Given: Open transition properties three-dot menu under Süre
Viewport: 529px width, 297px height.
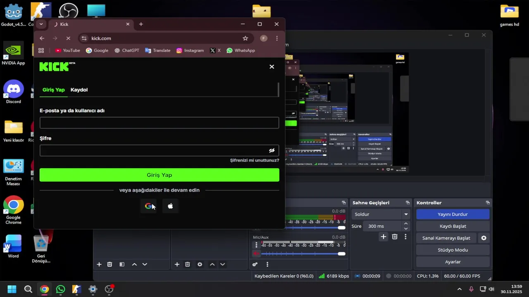Looking at the screenshot, I should point(405,237).
